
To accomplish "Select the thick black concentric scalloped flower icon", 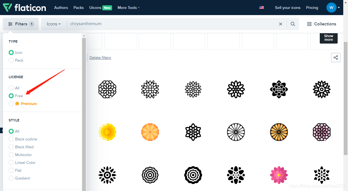I will [193, 175].
